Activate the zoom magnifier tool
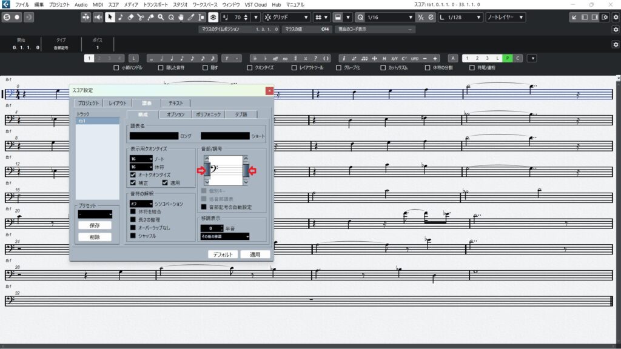 [161, 17]
